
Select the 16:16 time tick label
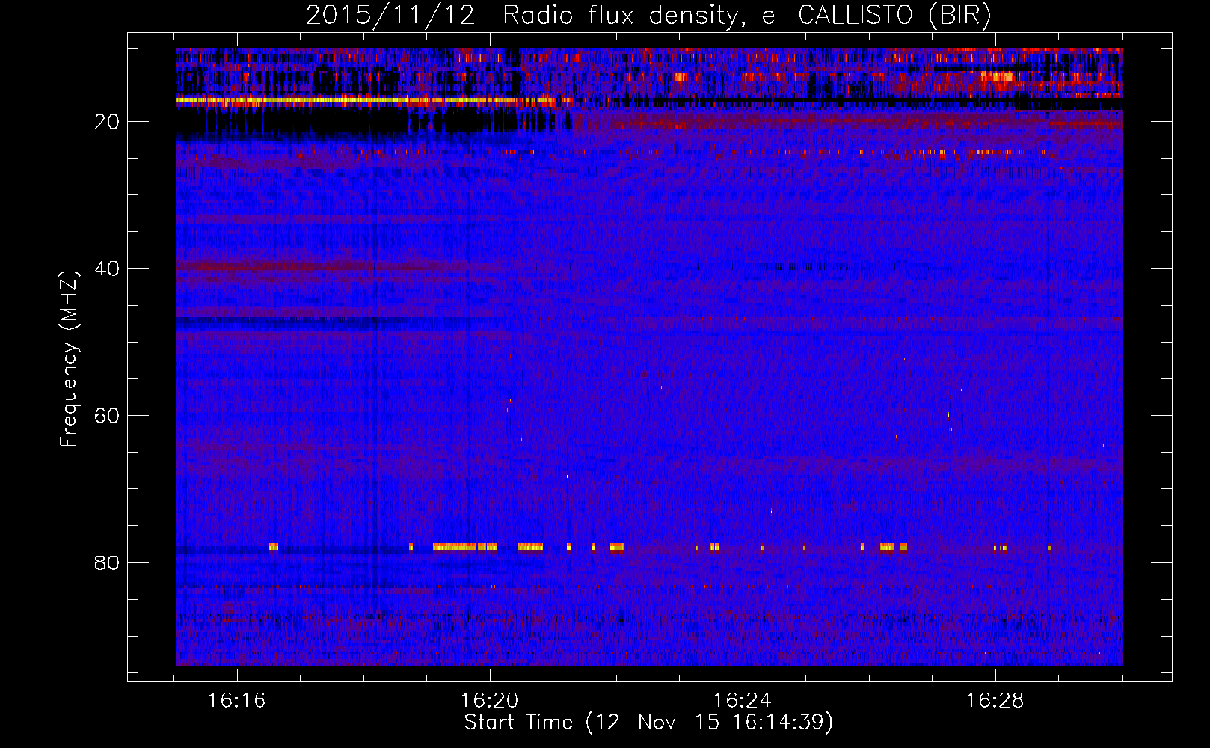click(x=236, y=701)
